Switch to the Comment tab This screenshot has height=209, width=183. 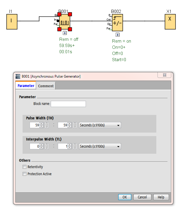[46, 86]
